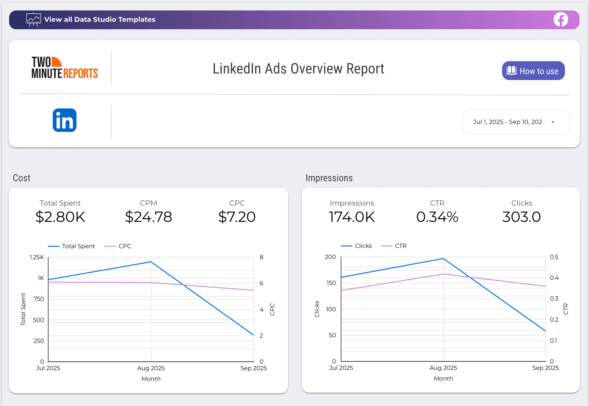Select the LinkedIn logo icon

(64, 120)
